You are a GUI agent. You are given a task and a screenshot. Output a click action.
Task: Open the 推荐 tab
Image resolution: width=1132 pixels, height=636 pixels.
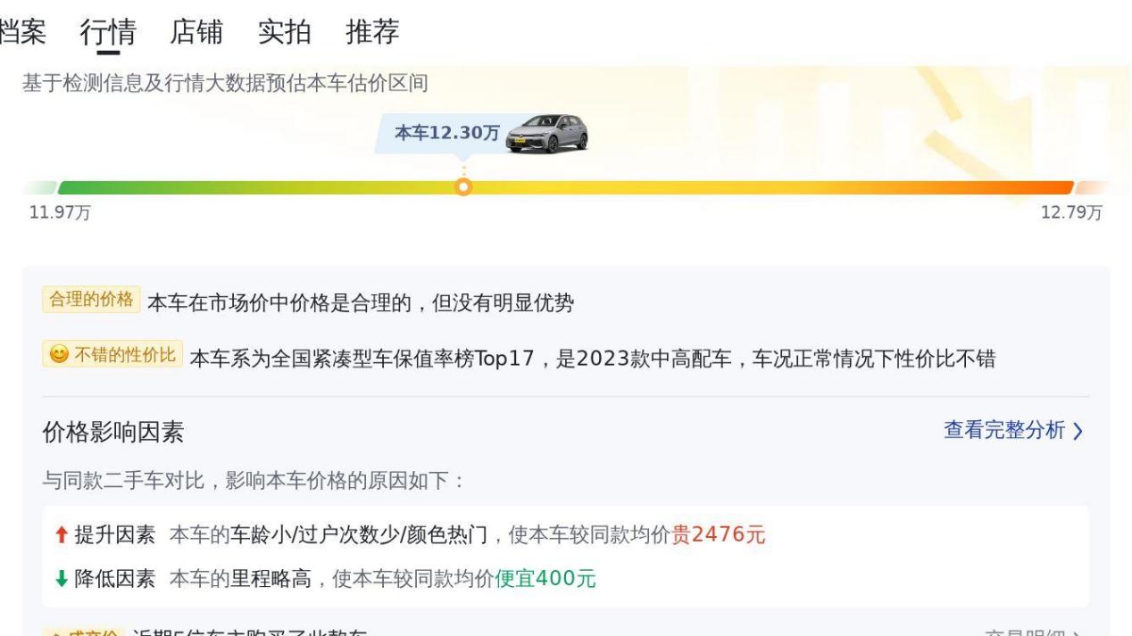click(372, 32)
